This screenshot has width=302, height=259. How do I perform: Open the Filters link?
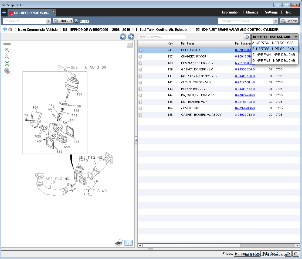coord(84,21)
